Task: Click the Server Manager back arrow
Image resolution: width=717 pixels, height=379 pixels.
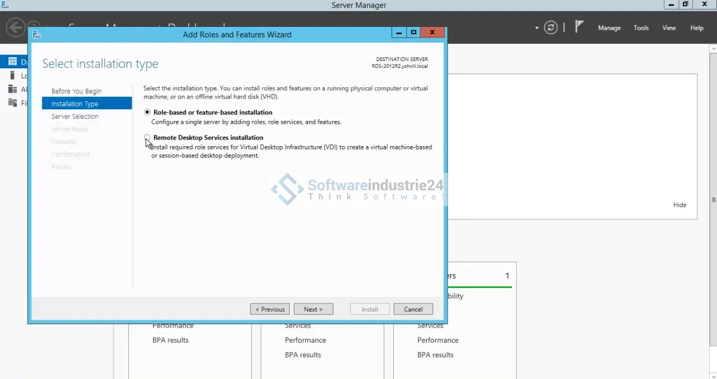Action: [x=16, y=27]
